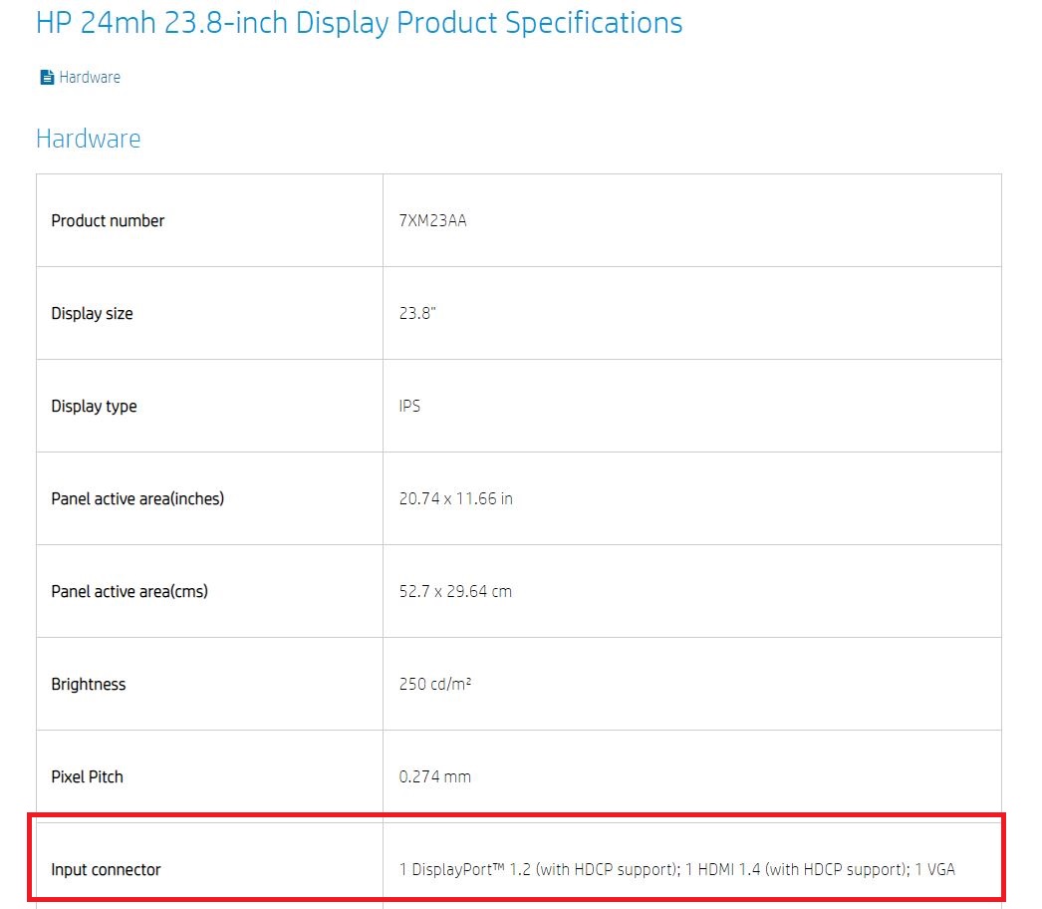Select the Input connector row label
1042x909 pixels.
click(x=106, y=870)
